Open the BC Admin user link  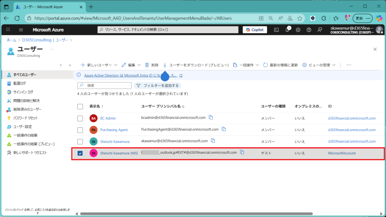108,118
